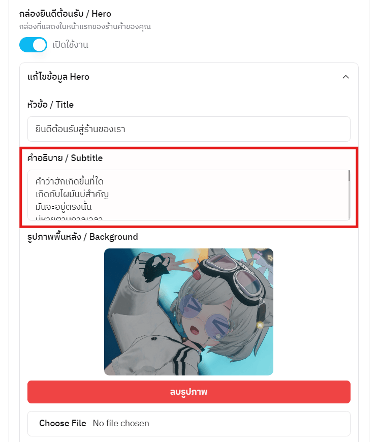
Task: Collapse the แก้ไขข้อมูล Hero panel header
Action: tap(189, 77)
